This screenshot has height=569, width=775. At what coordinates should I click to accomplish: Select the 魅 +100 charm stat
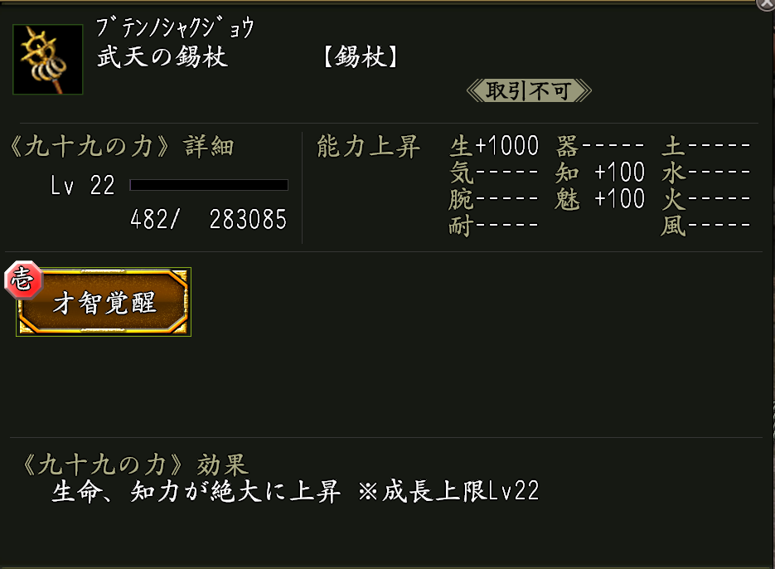(x=600, y=199)
